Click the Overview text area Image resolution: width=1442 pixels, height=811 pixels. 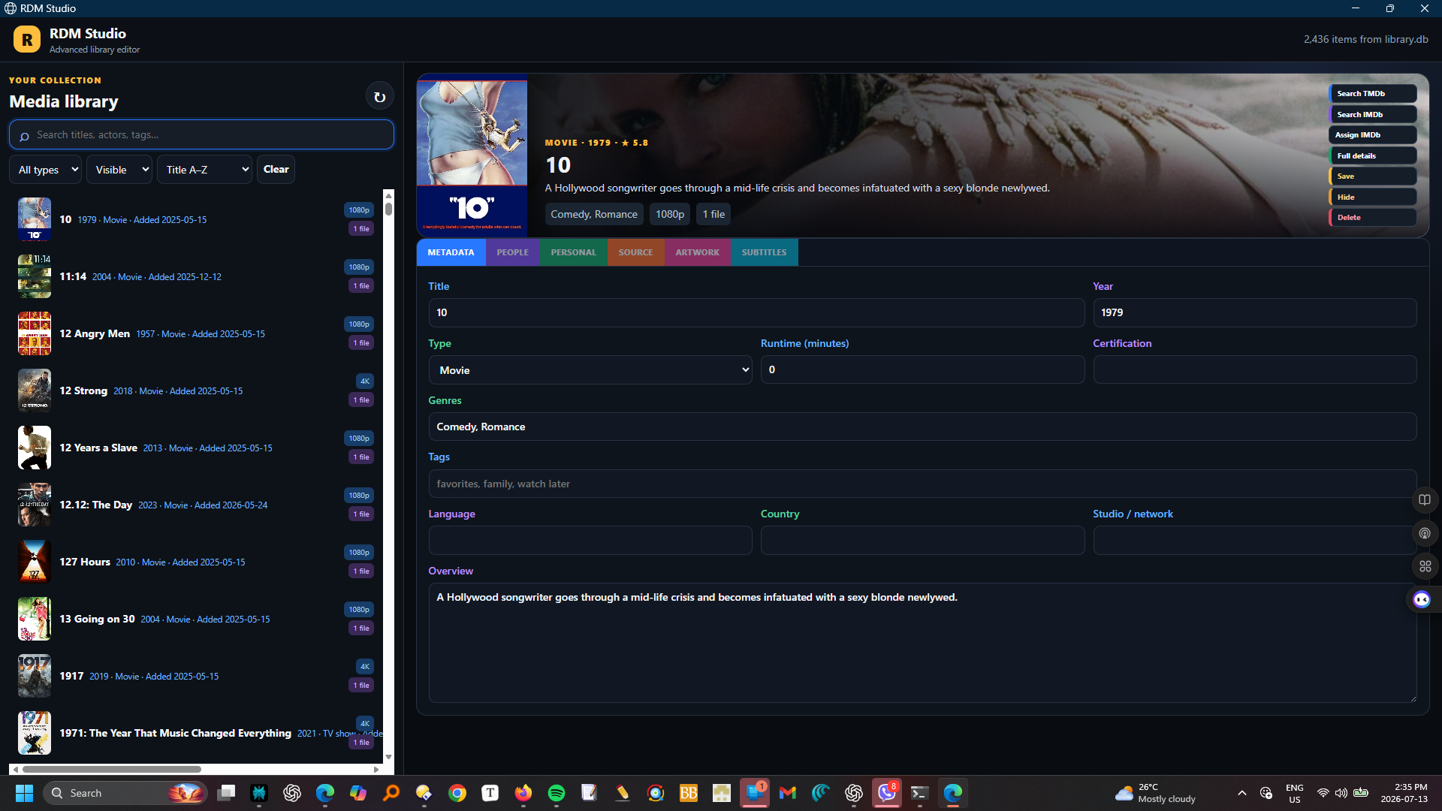[x=922, y=643]
